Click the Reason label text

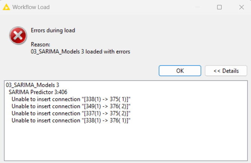click(40, 44)
